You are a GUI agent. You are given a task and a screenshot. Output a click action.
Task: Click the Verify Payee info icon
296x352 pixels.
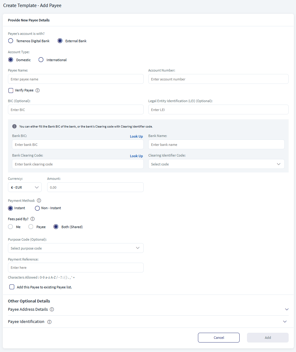click(x=38, y=91)
